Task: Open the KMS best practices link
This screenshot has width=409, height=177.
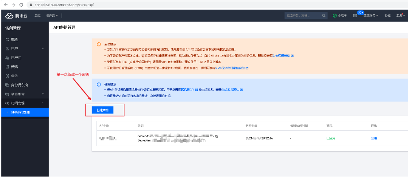Action: point(230,68)
